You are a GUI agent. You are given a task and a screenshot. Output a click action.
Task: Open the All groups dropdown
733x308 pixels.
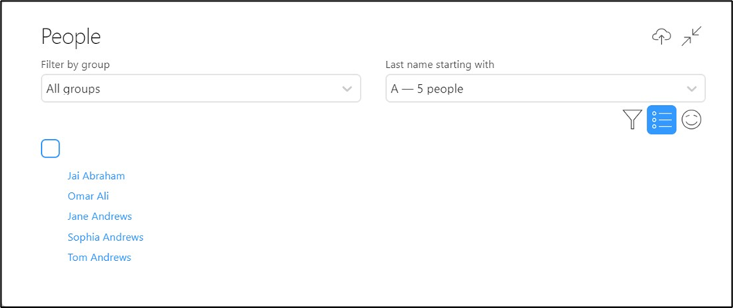click(201, 88)
